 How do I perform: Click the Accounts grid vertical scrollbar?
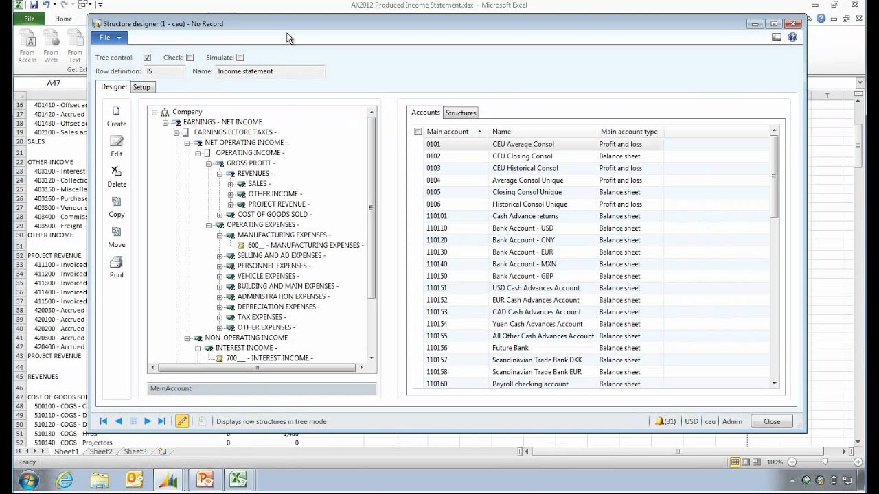(775, 176)
